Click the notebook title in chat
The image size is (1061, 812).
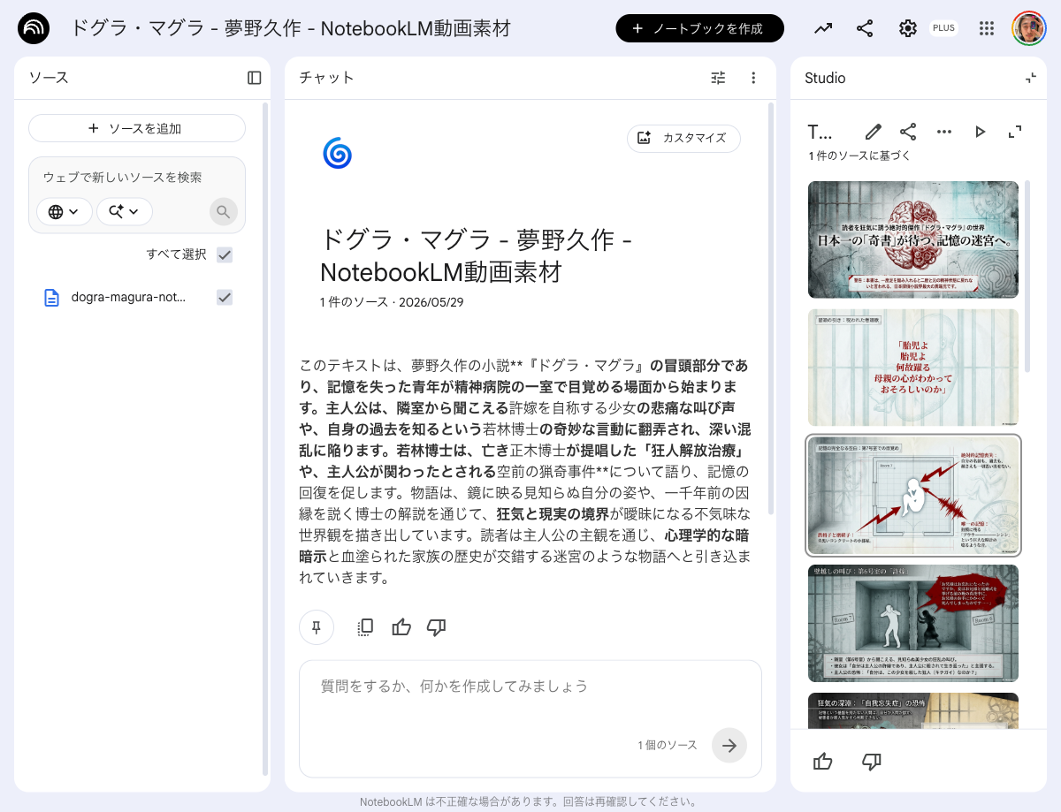click(x=476, y=254)
